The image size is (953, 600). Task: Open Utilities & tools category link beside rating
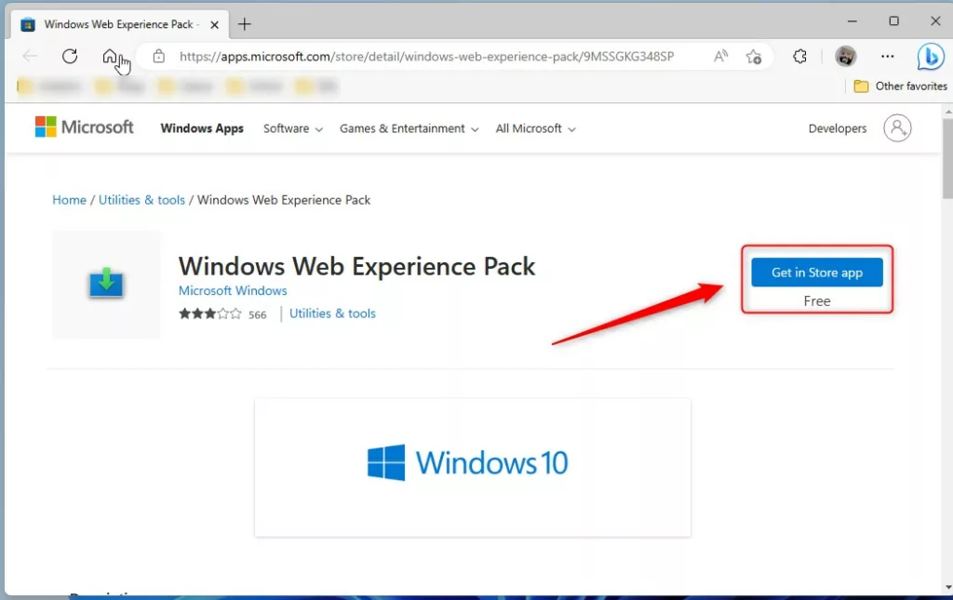point(332,313)
